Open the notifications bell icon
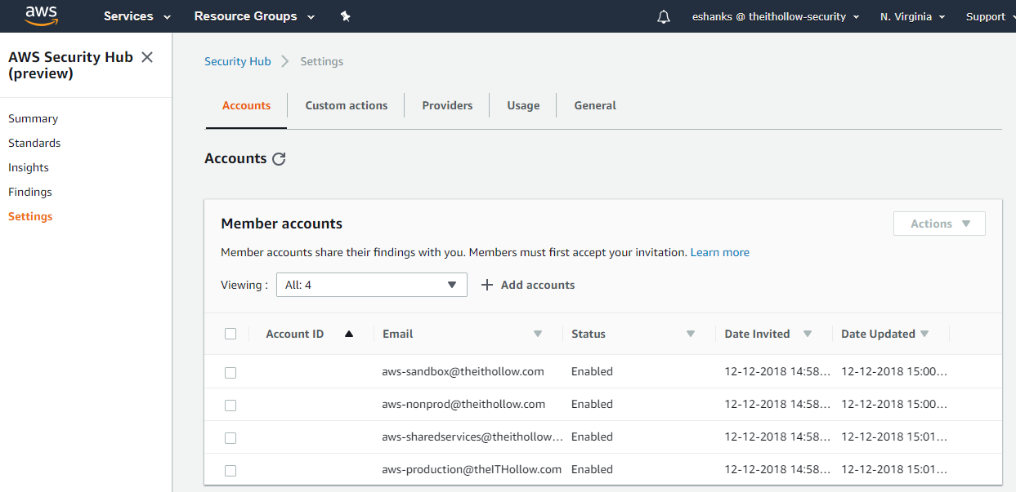This screenshot has height=492, width=1016. (664, 17)
